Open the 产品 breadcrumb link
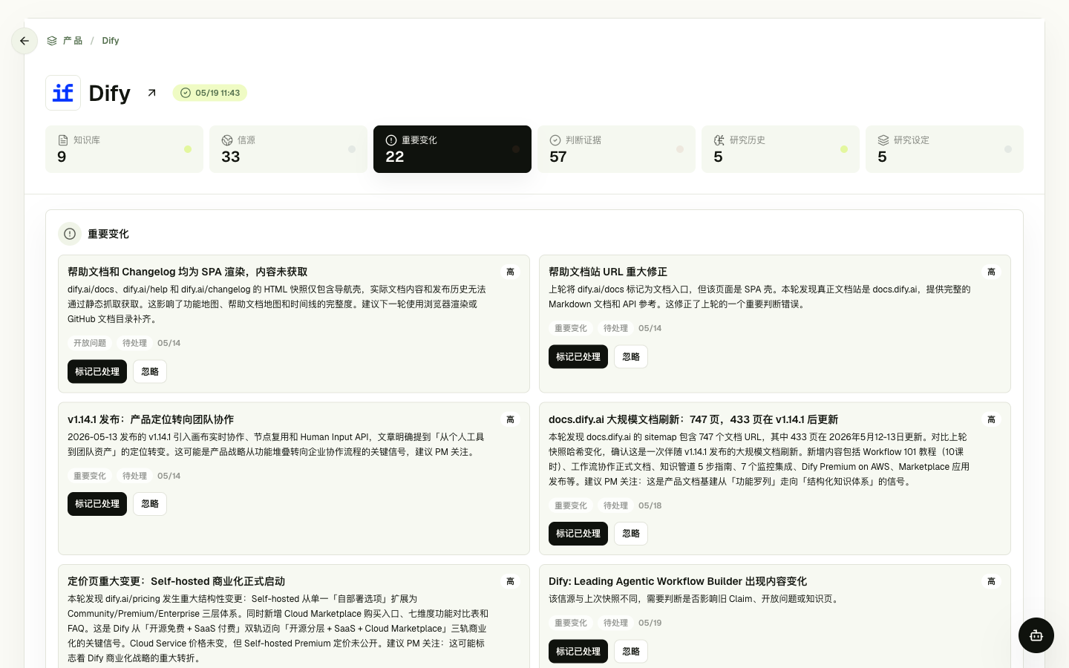This screenshot has height=668, width=1069. coord(73,41)
